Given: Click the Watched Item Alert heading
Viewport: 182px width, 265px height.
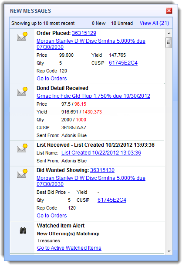Looking at the screenshot, I should coord(61,226).
